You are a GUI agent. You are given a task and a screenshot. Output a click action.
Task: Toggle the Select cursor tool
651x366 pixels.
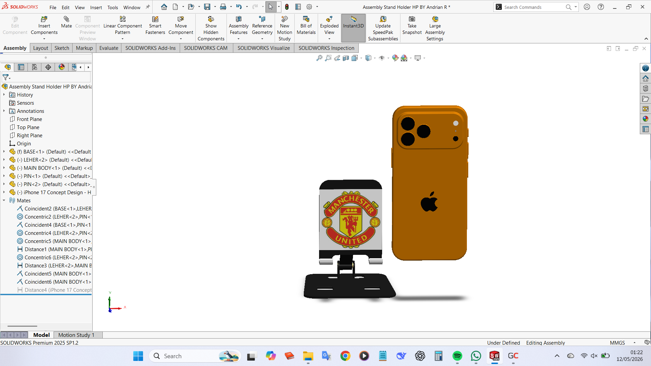[271, 7]
